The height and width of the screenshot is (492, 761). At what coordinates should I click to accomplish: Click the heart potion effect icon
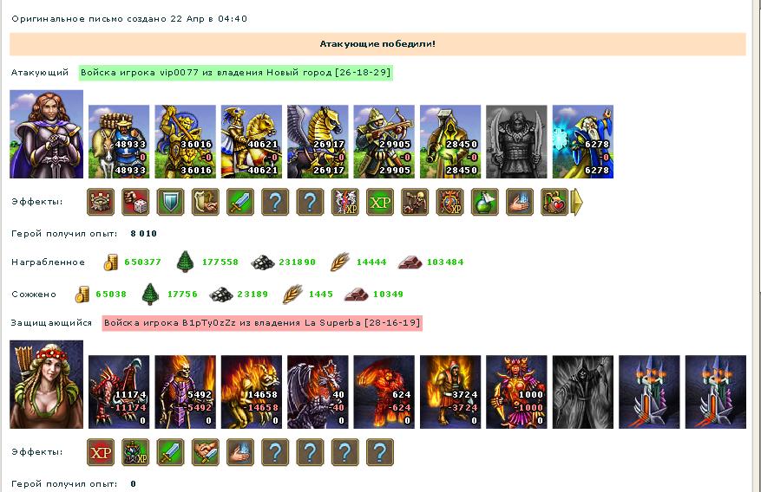(x=554, y=202)
